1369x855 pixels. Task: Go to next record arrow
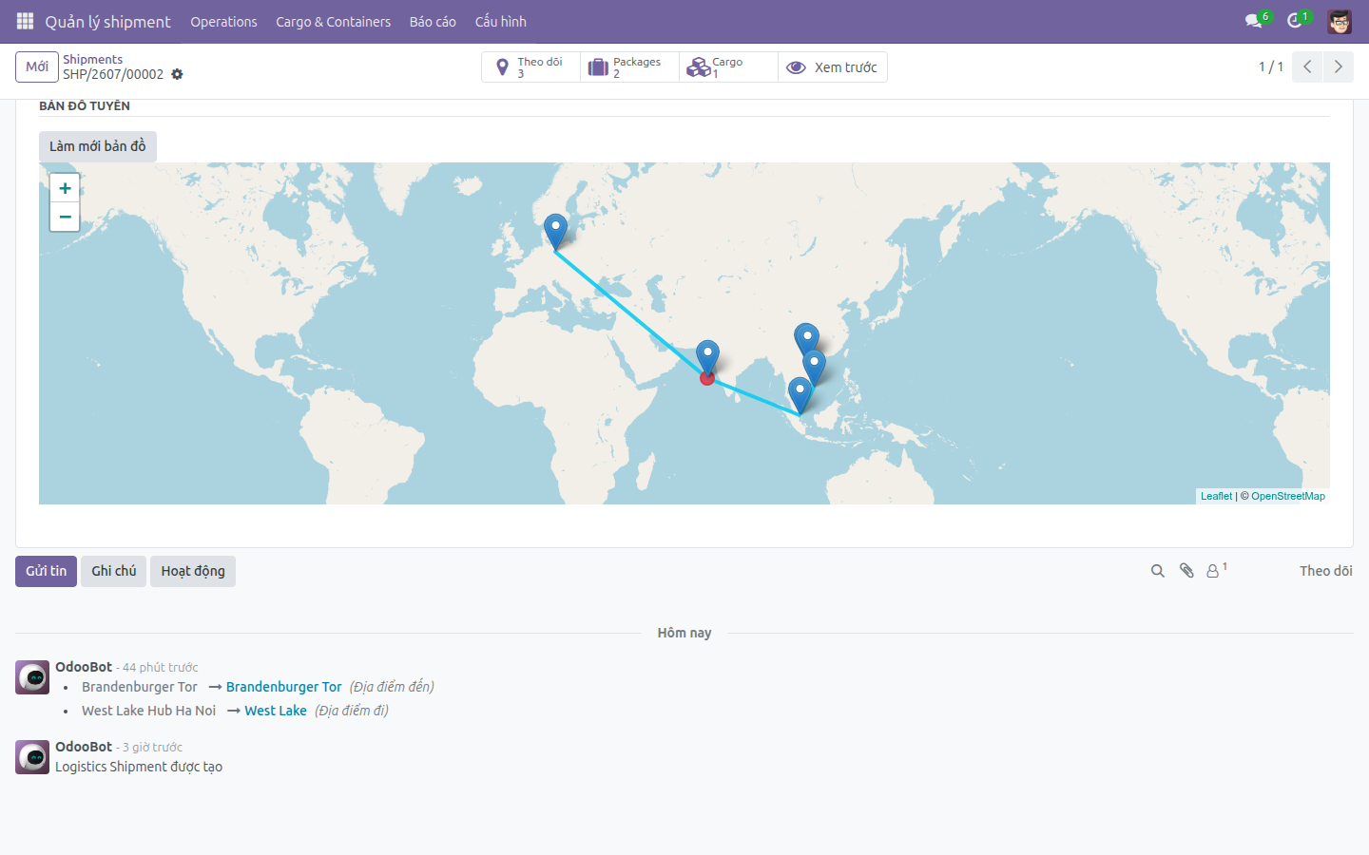click(1338, 66)
